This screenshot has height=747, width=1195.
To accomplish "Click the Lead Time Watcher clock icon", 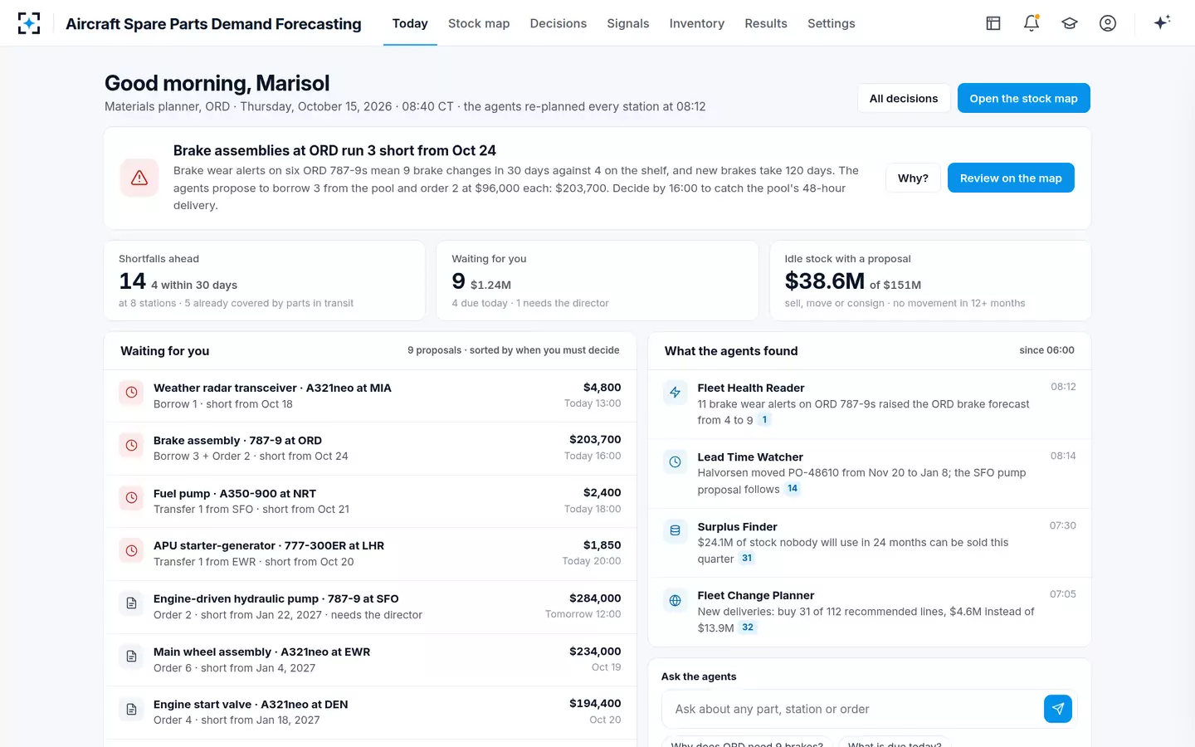I will (x=676, y=462).
